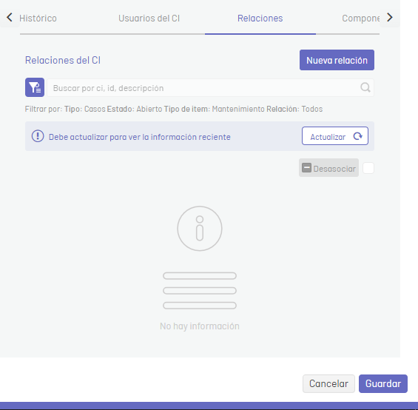Click the Estado: Abierto filter label

135,109
